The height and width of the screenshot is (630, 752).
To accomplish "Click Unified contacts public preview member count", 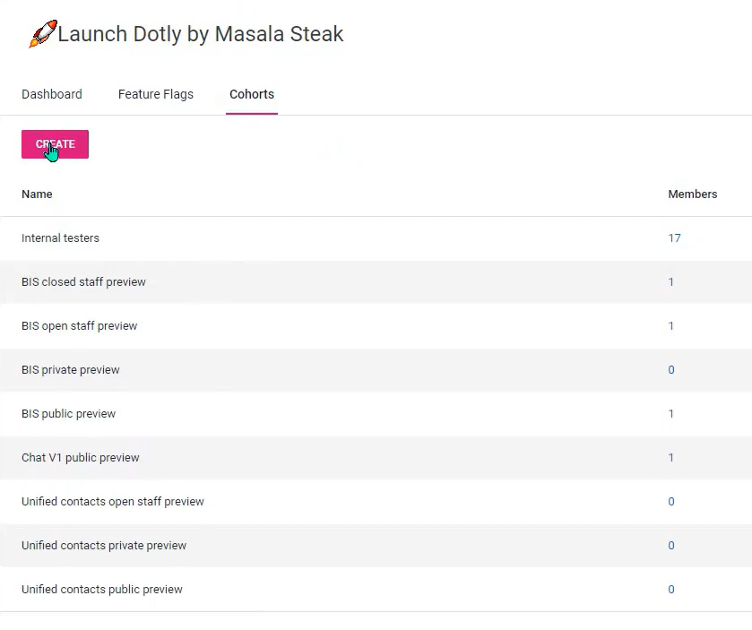I will [670, 590].
